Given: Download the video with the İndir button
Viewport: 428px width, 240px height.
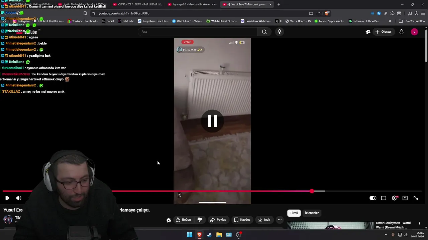Looking at the screenshot, I should [264, 220].
